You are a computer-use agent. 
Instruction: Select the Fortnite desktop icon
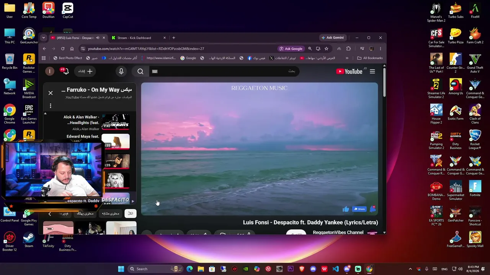point(475,189)
